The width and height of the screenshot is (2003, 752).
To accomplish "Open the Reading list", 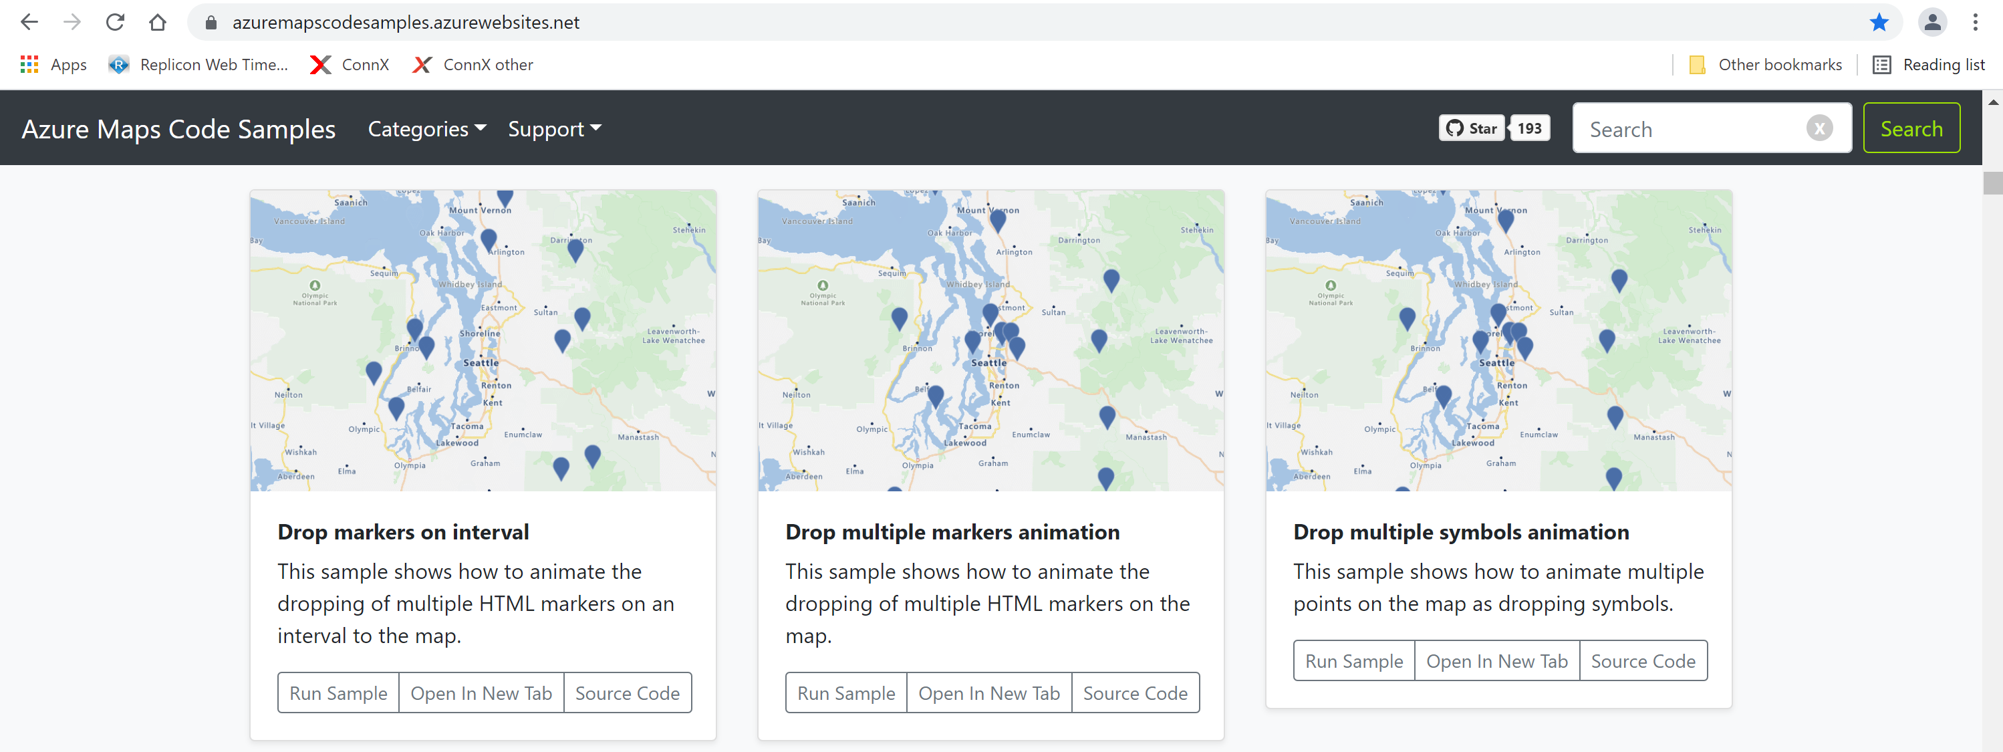I will (x=1928, y=65).
